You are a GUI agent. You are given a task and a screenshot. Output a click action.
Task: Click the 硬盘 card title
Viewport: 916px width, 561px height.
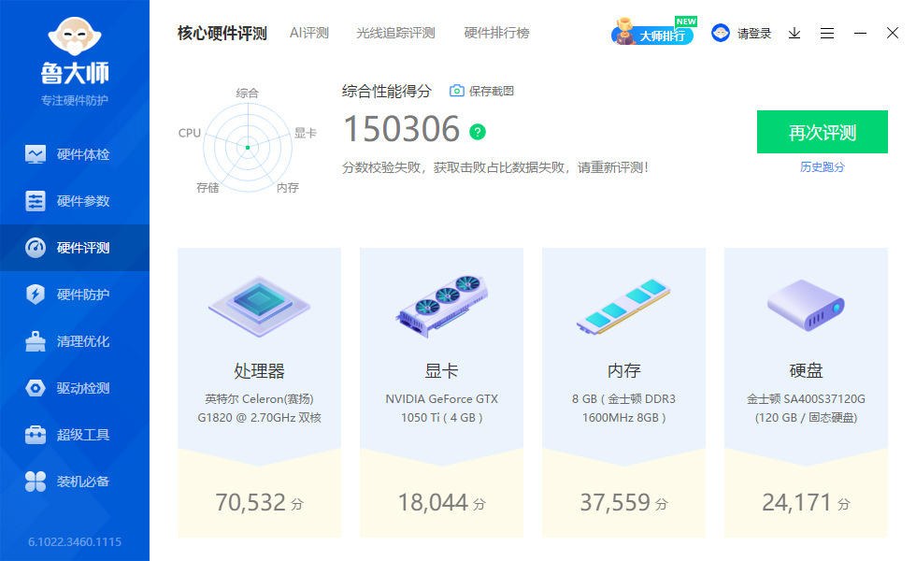click(806, 370)
